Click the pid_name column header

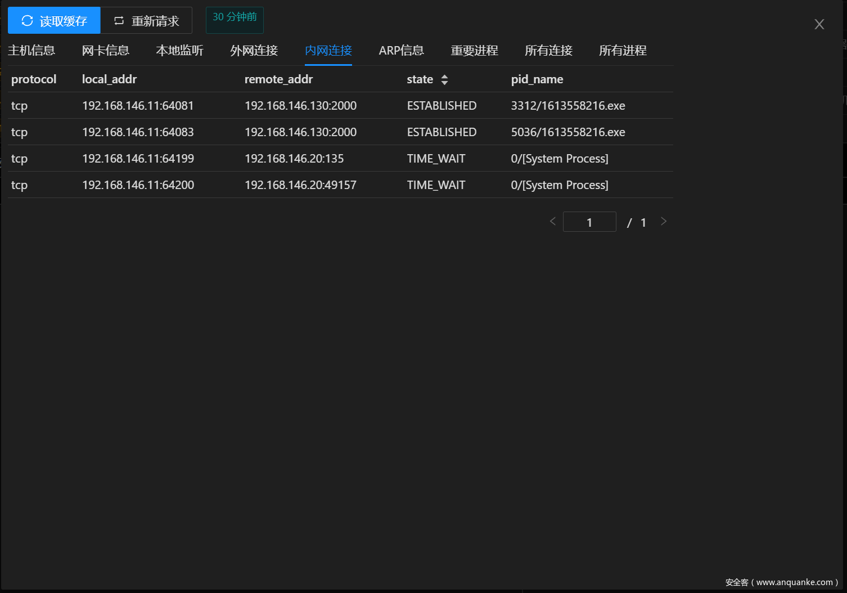click(x=537, y=79)
